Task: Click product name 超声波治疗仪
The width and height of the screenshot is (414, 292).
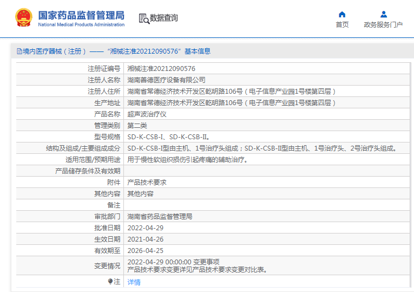Action: pos(147,114)
